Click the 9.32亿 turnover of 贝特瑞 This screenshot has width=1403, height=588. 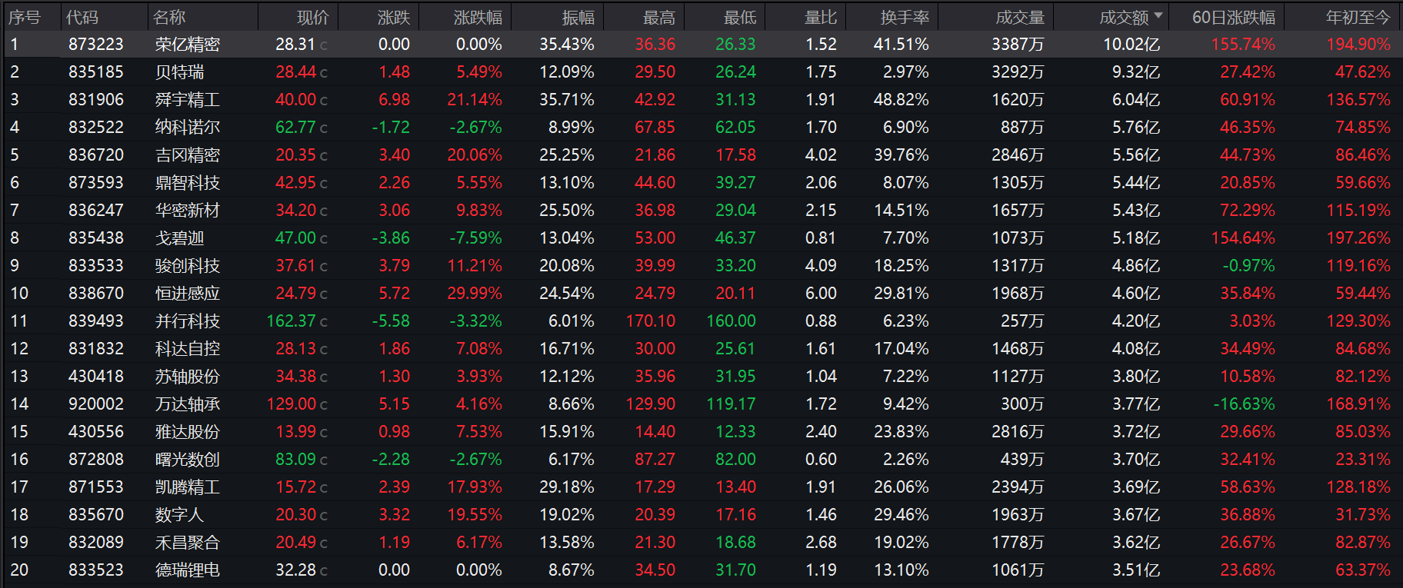pos(1136,72)
